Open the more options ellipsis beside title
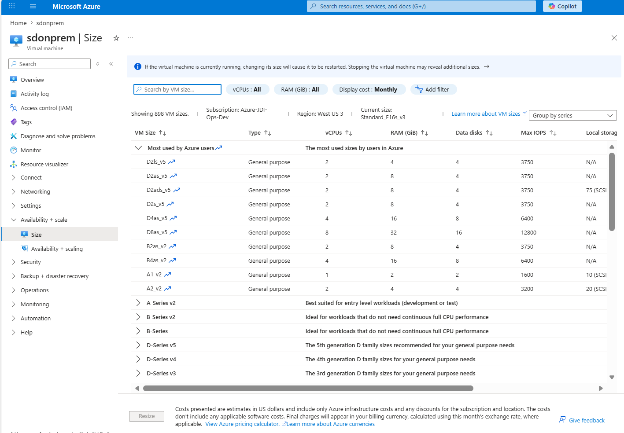624x433 pixels. tap(130, 38)
